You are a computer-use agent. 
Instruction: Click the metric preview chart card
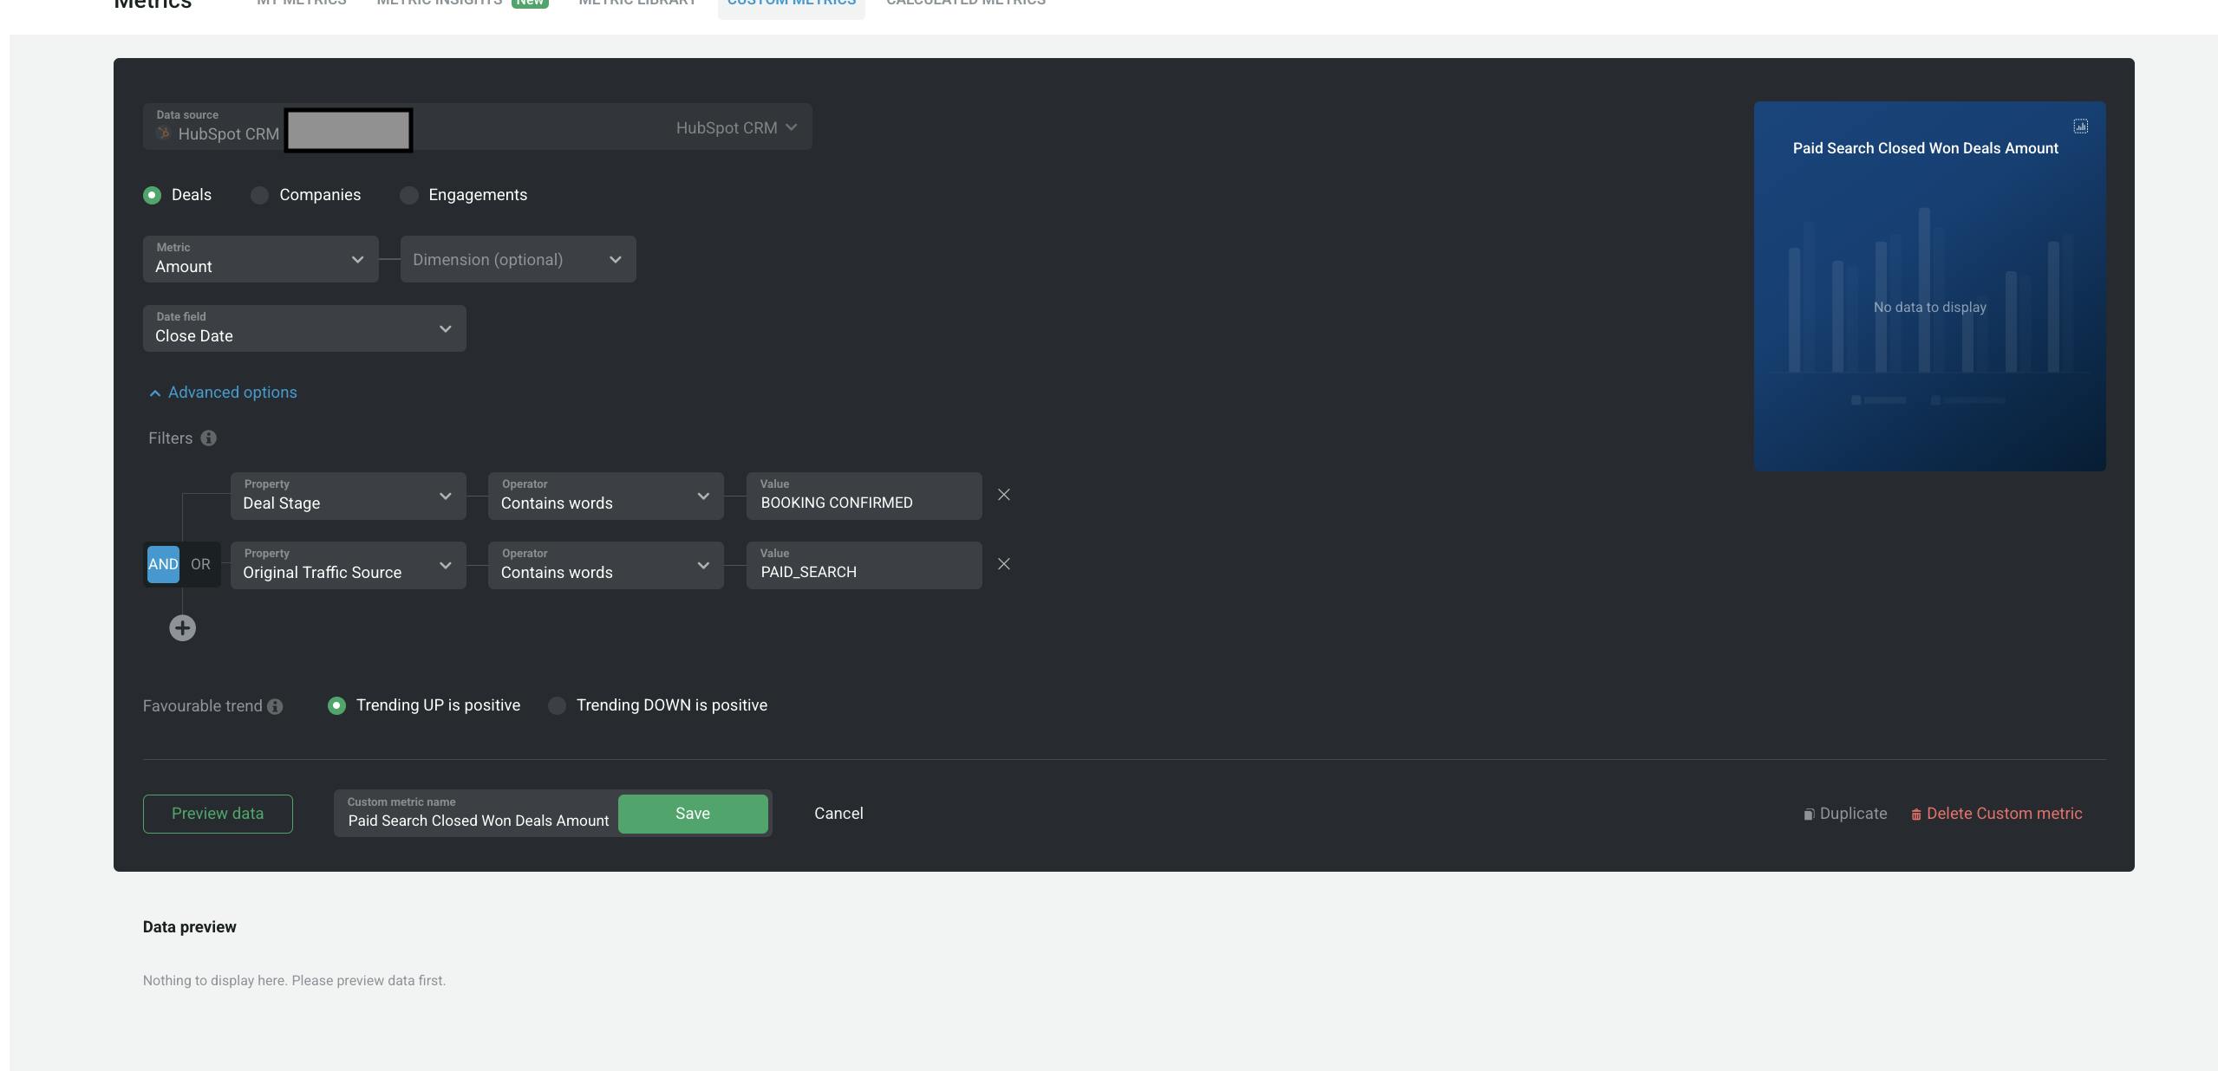point(1929,286)
